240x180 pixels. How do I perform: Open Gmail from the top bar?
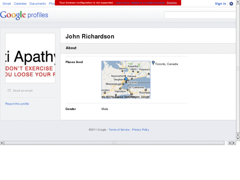[x=7, y=4]
